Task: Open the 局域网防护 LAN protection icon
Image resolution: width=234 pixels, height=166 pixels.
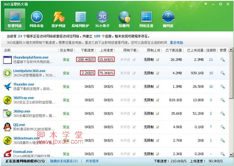Action: coord(80,17)
